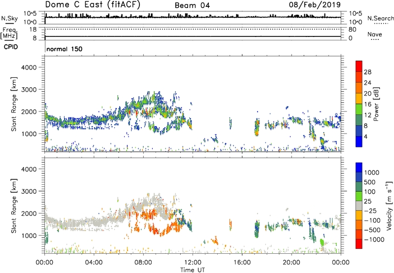Select the "-100" label on the Velocity color bar
The image size is (394, 273).
(372, 220)
